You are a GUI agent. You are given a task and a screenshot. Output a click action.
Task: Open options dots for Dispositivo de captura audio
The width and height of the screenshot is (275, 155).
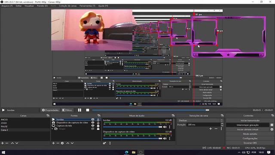click(169, 139)
